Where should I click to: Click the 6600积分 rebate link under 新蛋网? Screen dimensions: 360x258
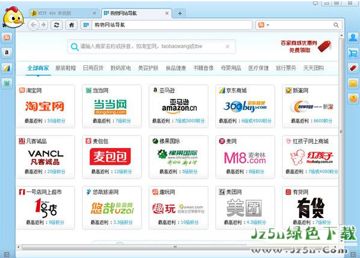323,121
